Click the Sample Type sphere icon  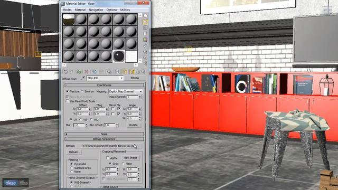[x=146, y=16]
